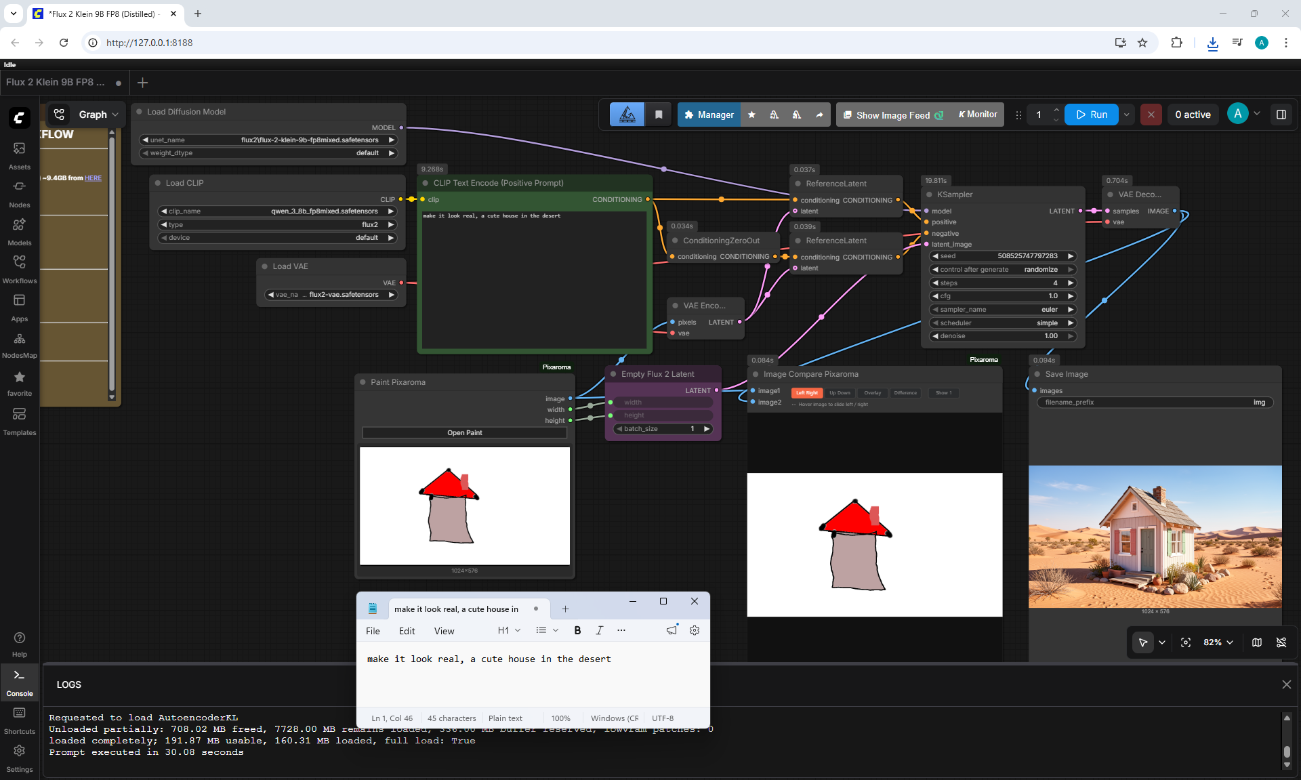The width and height of the screenshot is (1301, 780).
Task: Expand the Graph dropdown
Action: tap(98, 115)
